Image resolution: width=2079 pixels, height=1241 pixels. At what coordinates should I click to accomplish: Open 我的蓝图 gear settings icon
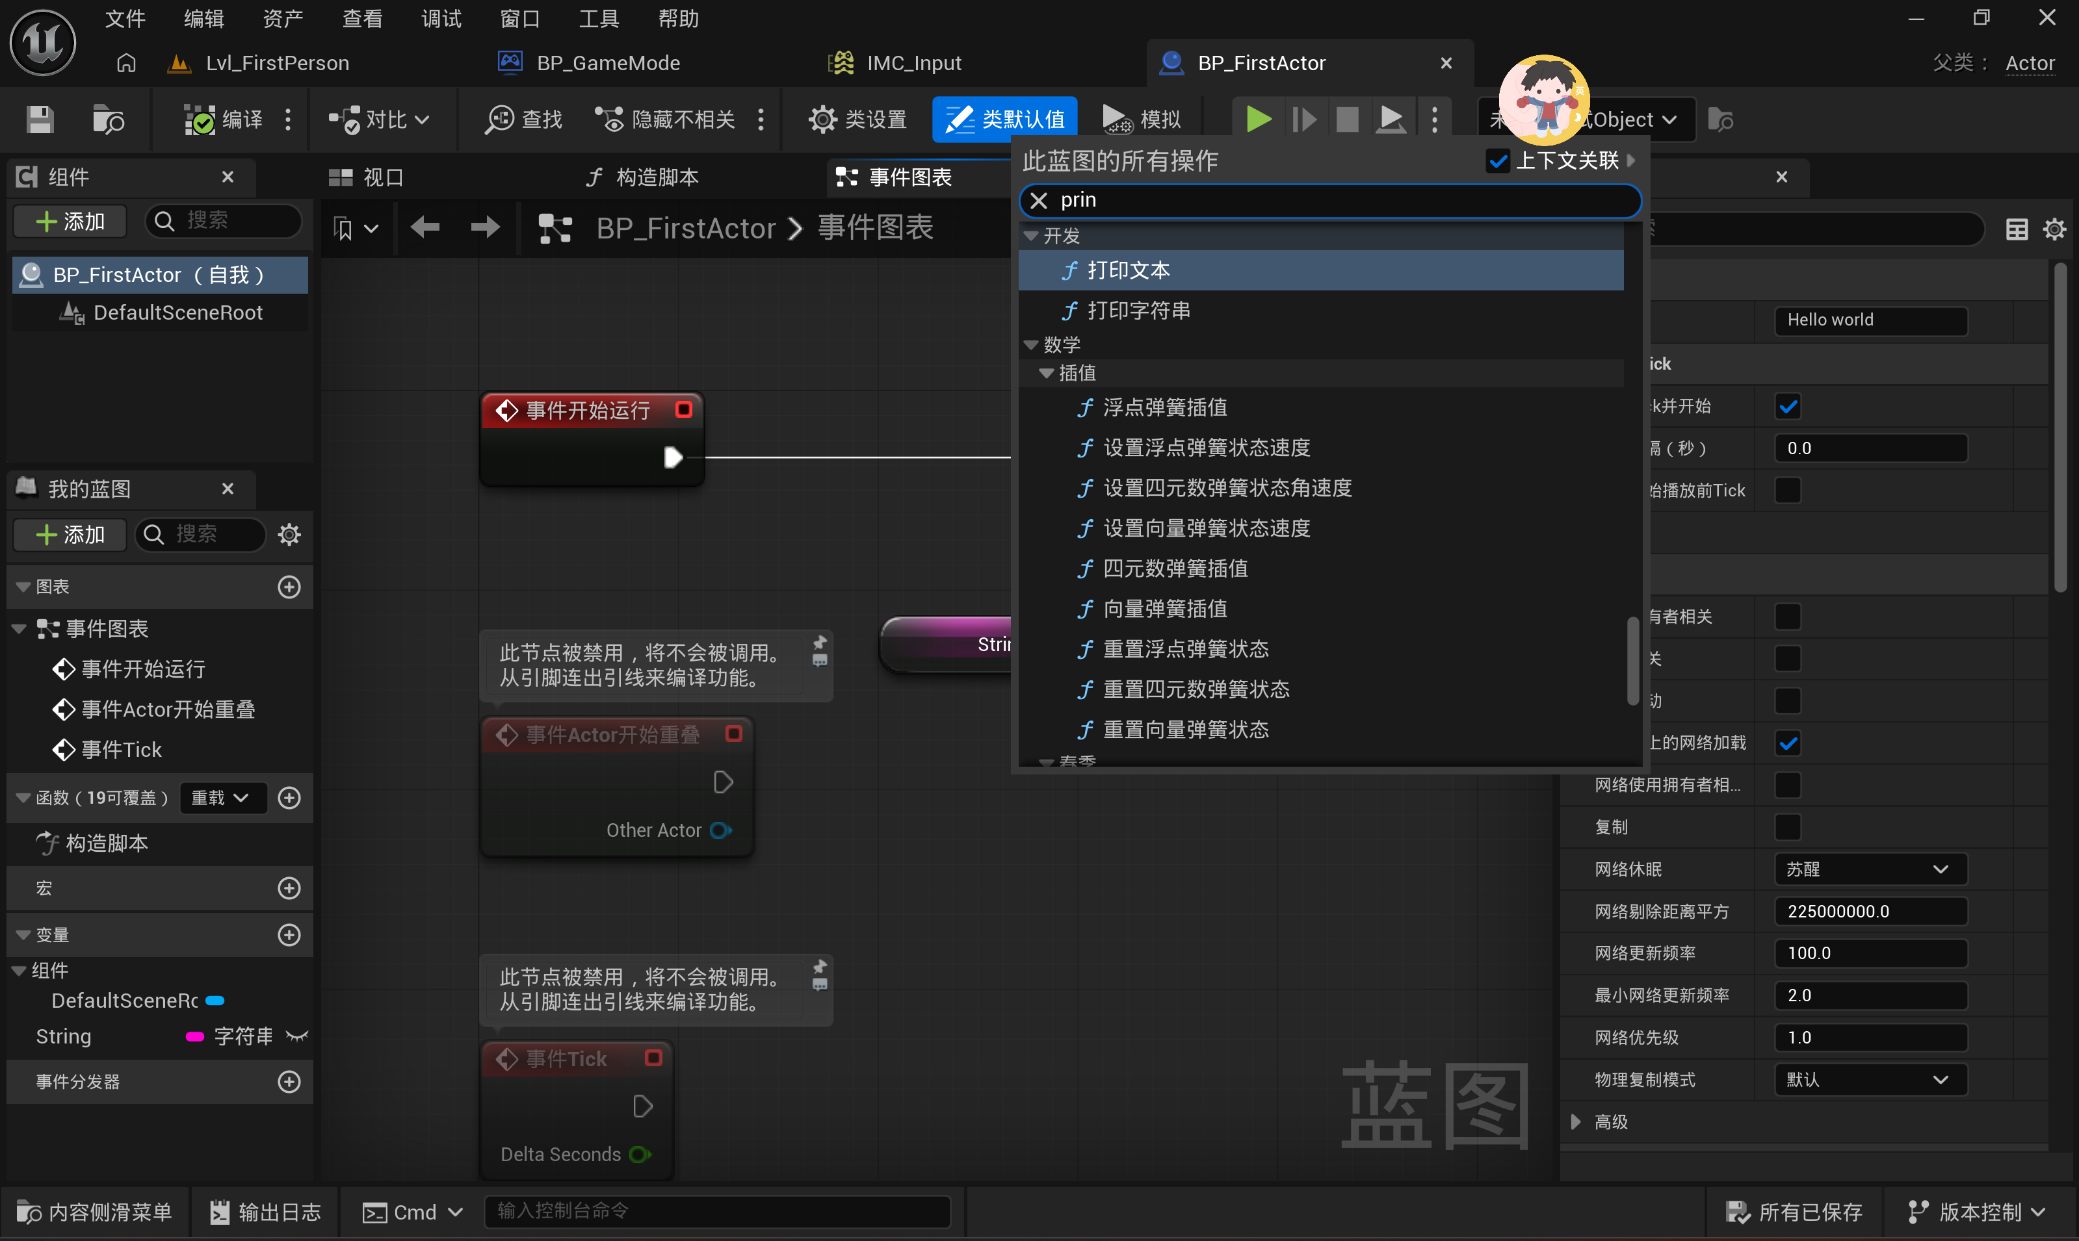289,534
